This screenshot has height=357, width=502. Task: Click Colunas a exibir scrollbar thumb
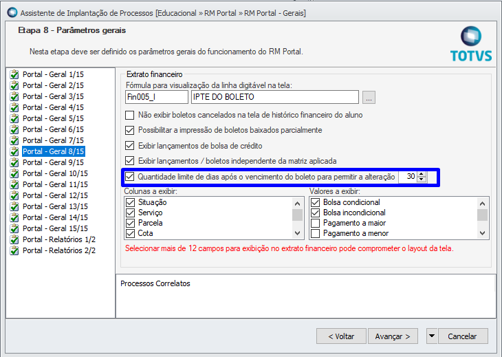298,215
